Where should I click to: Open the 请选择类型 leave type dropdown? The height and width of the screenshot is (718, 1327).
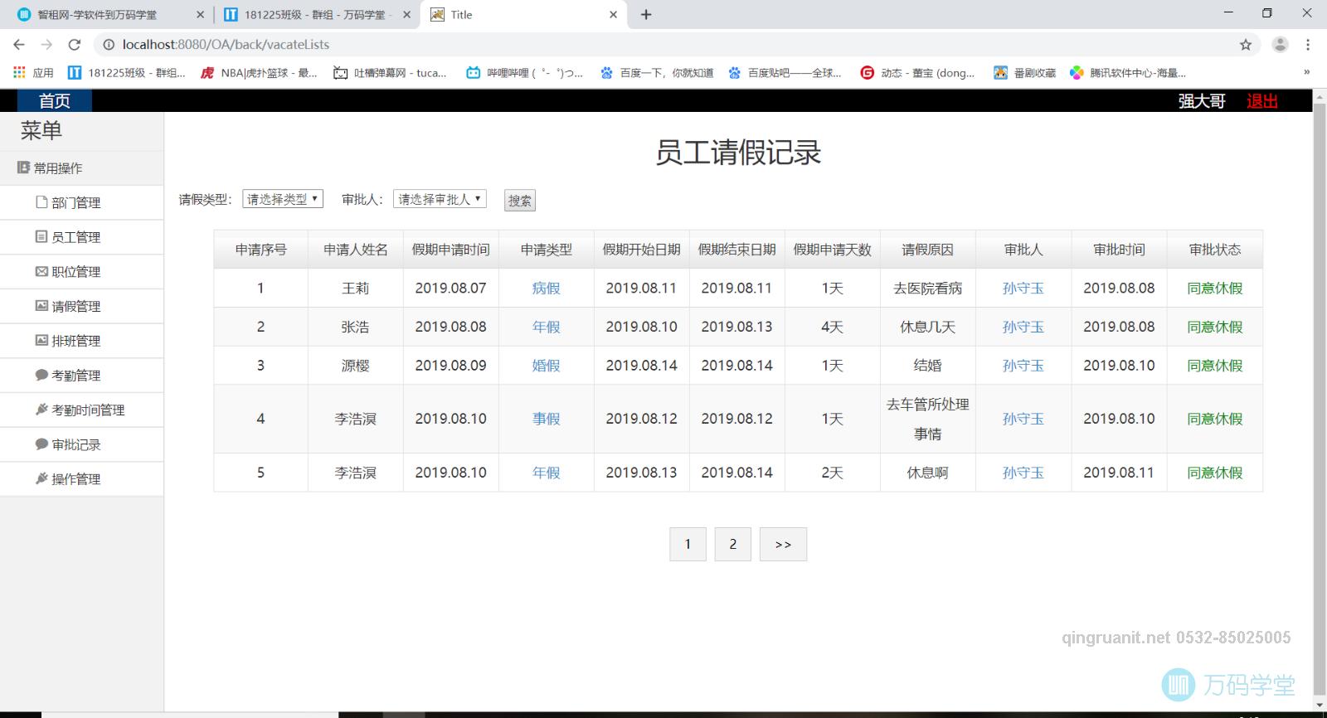pyautogui.click(x=283, y=199)
